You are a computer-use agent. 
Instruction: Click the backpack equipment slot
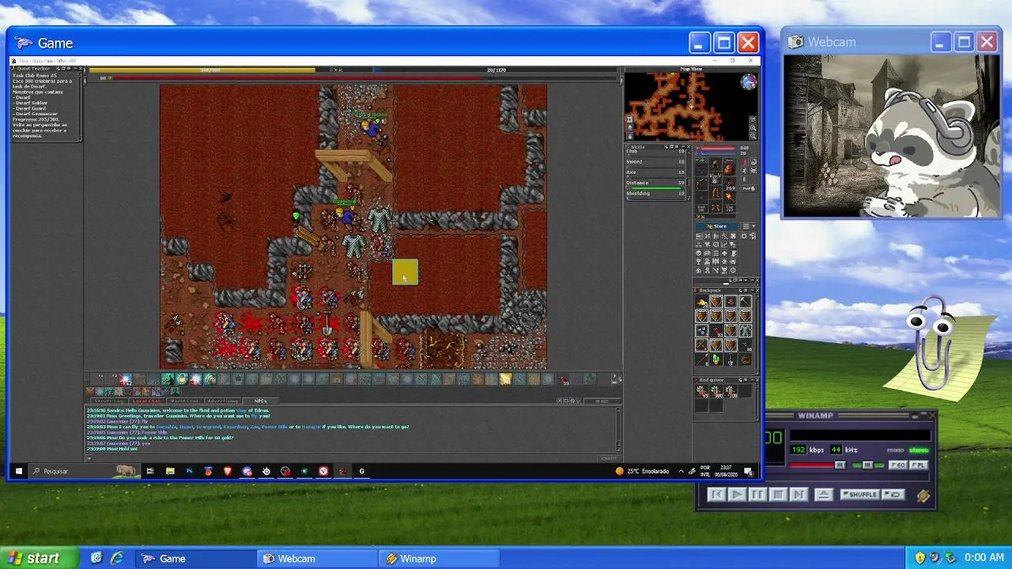[729, 169]
